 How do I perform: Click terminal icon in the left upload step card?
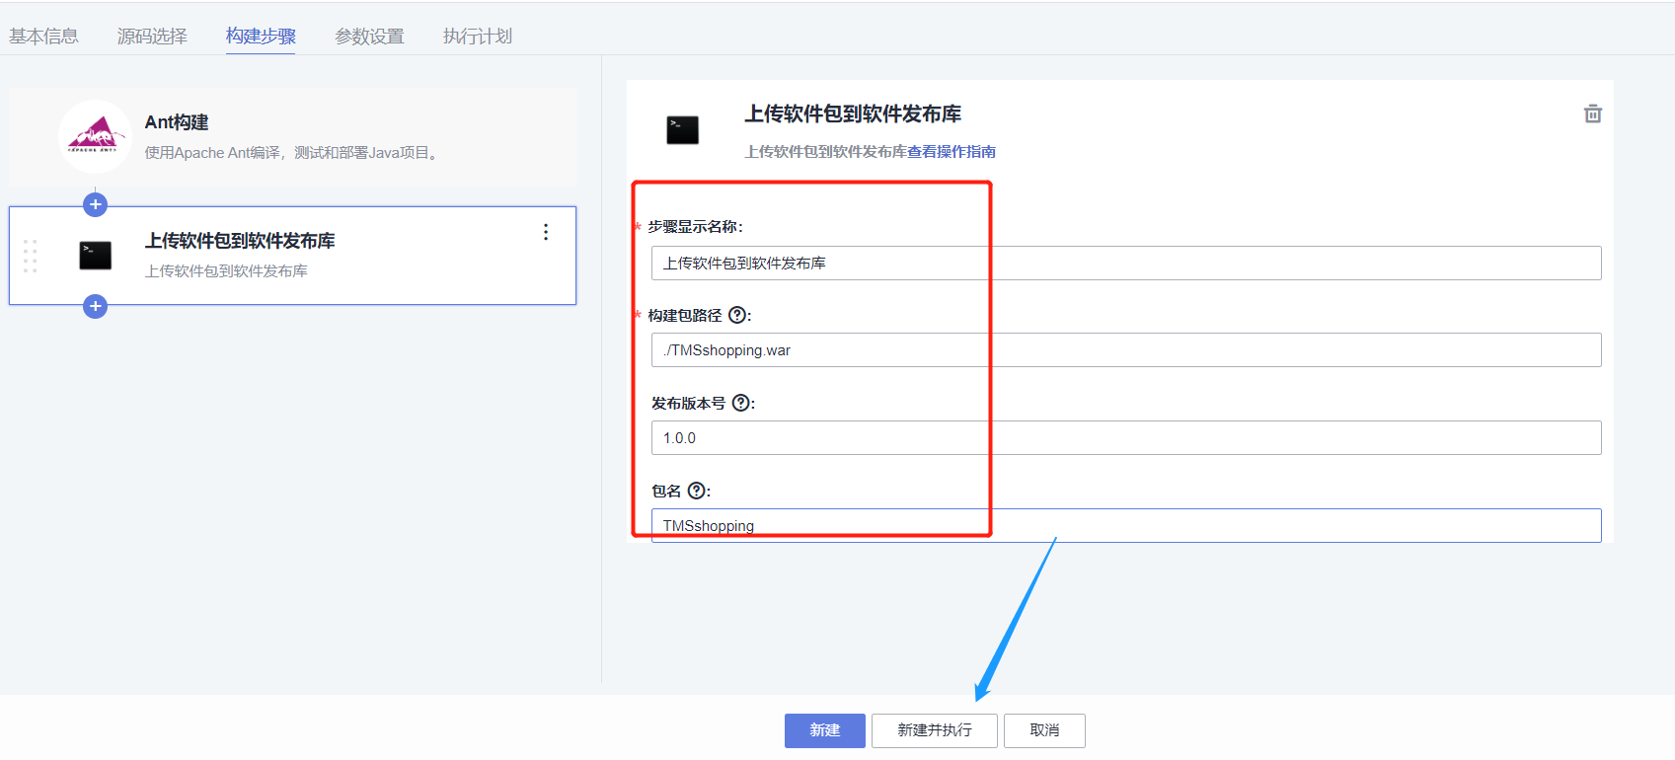point(95,256)
